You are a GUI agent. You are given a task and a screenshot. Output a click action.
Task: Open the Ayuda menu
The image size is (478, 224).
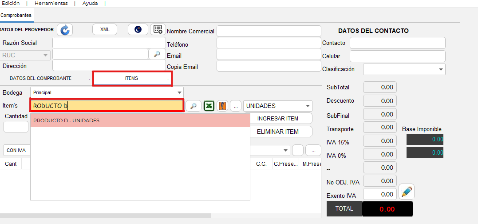(90, 3)
